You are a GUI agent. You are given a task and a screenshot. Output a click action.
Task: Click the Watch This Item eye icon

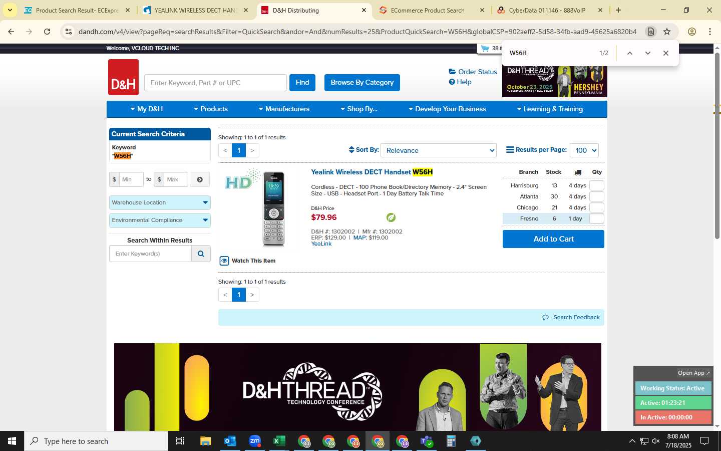224,261
